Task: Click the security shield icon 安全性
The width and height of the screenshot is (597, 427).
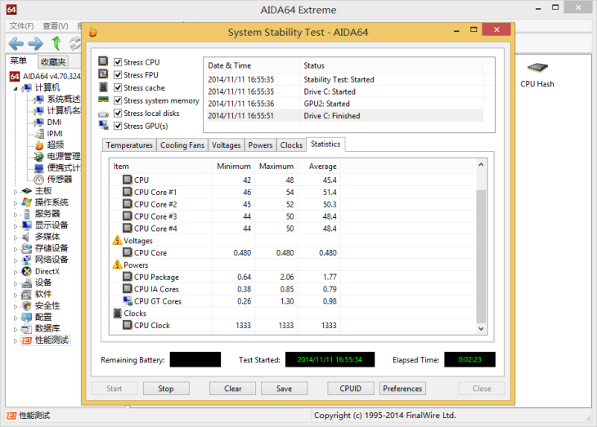Action: click(27, 305)
